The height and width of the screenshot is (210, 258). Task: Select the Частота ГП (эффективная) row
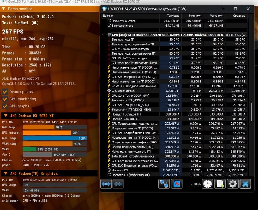tap(174, 175)
